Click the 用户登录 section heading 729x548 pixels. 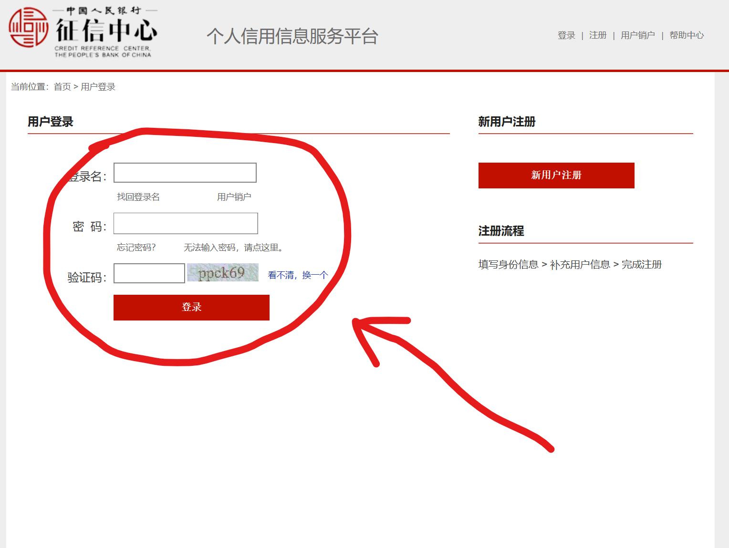pos(51,122)
